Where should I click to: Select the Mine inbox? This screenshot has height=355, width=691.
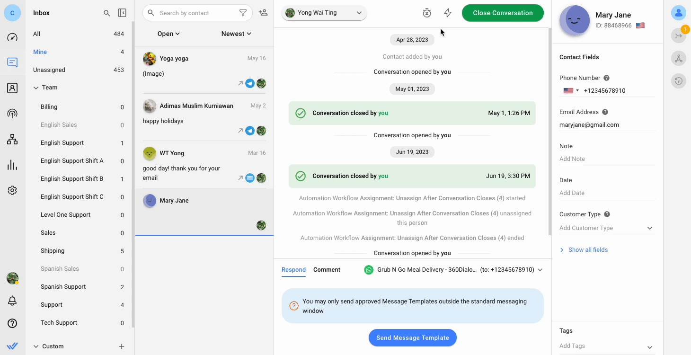79,52
